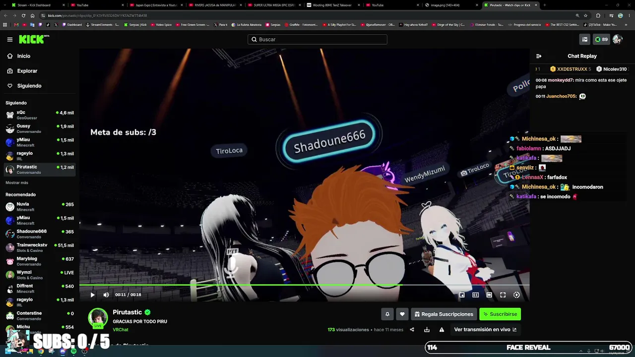Open the Pirutastic channel name link
Image resolution: width=635 pixels, height=357 pixels.
(127, 312)
